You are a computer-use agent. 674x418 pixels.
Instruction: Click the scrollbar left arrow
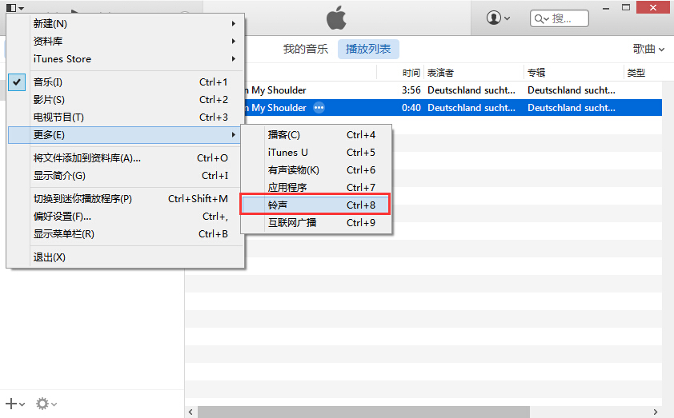tap(191, 412)
